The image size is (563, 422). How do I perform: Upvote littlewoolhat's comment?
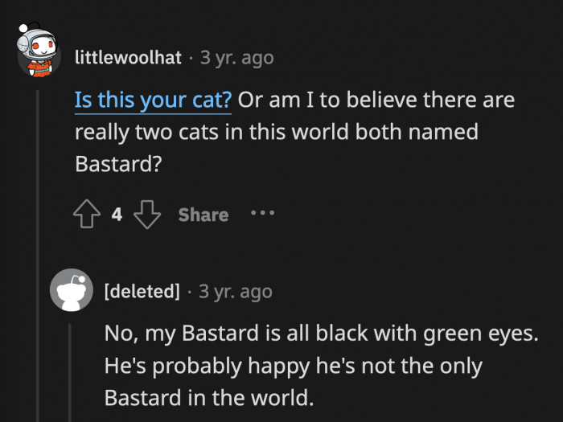87,215
